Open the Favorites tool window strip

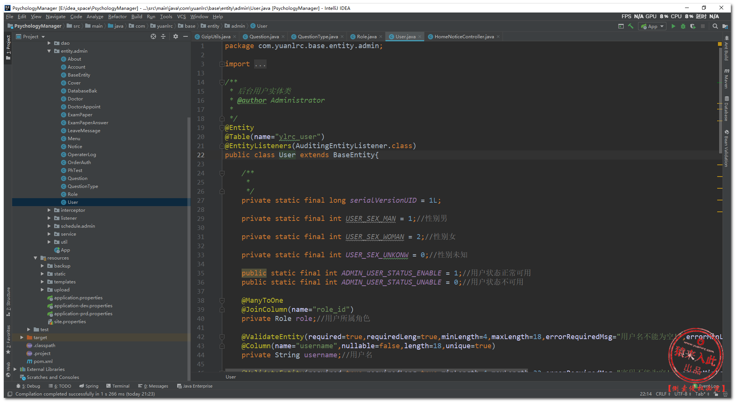8,340
